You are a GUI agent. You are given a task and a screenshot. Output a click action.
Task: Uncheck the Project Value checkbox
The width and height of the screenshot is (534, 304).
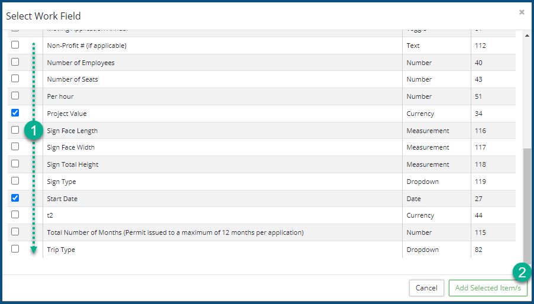pyautogui.click(x=15, y=113)
